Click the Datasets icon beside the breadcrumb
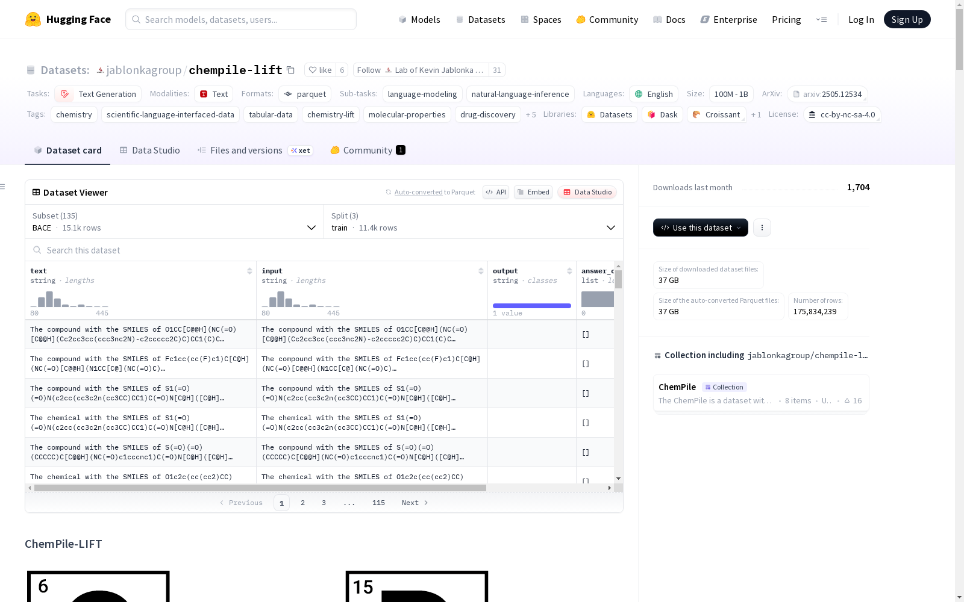The height and width of the screenshot is (602, 964). (31, 70)
